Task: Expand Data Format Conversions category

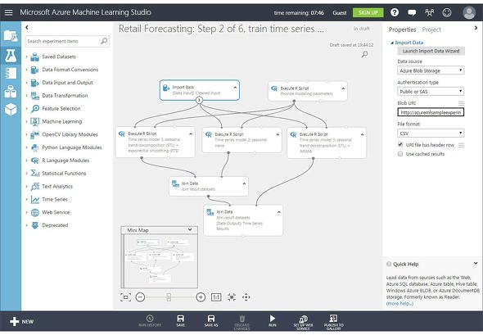Action: tap(26, 70)
